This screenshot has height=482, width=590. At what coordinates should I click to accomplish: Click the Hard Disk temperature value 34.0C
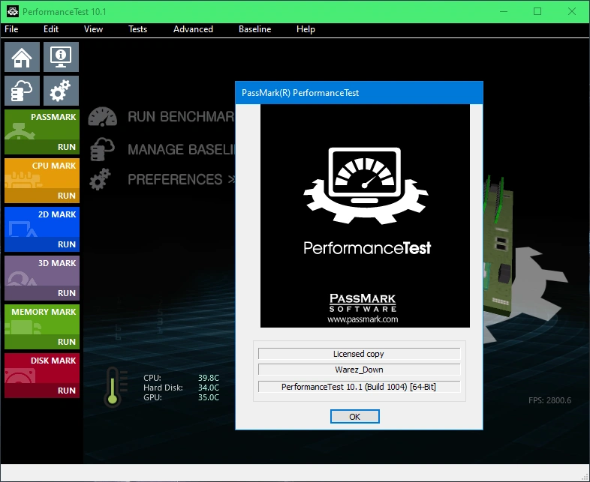click(x=209, y=388)
